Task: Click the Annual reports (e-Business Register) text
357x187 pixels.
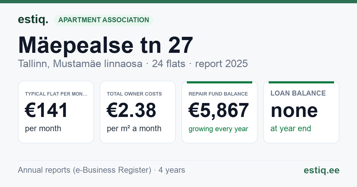Action: pyautogui.click(x=84, y=170)
